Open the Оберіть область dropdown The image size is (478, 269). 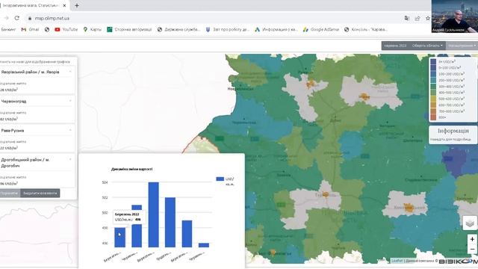tap(427, 46)
